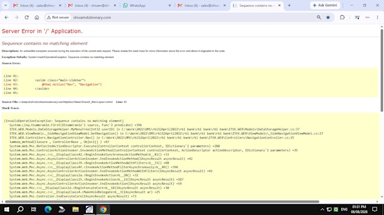
Task: Close the Inbox (4) shivam@ tab
Action: [x=115, y=6]
